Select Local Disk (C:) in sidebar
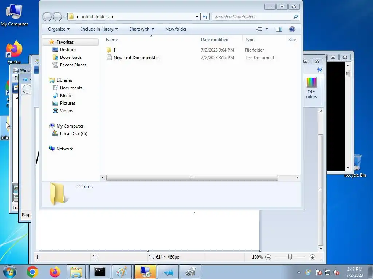 74,134
